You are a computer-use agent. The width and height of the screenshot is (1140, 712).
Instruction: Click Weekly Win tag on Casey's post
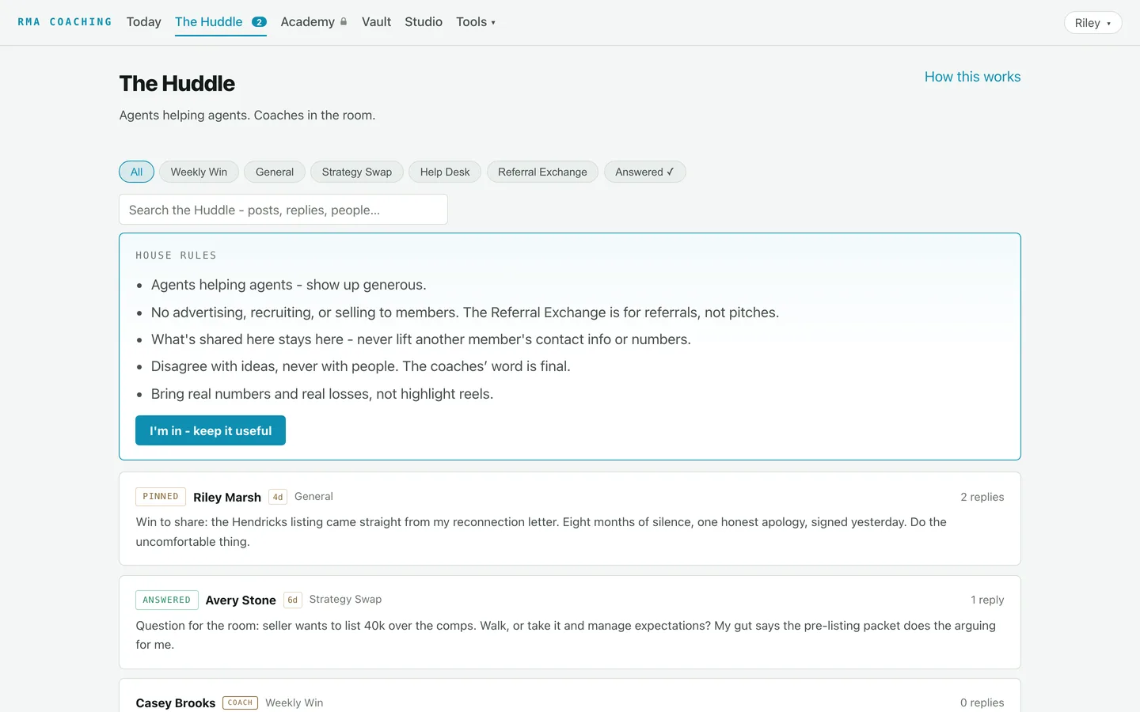coord(294,703)
